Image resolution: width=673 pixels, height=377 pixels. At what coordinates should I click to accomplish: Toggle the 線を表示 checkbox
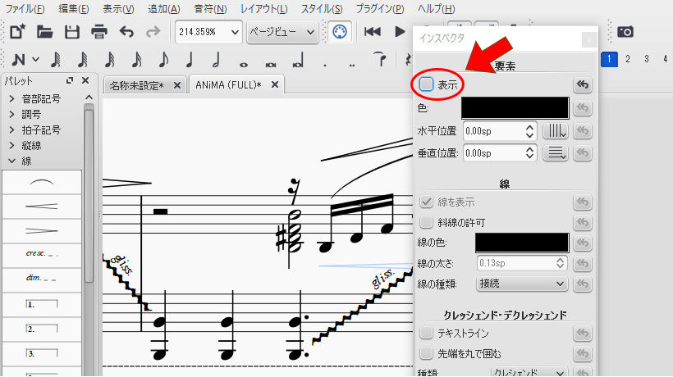point(426,202)
